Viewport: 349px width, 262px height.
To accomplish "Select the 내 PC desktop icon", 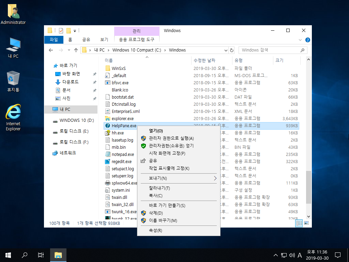I will (13, 48).
